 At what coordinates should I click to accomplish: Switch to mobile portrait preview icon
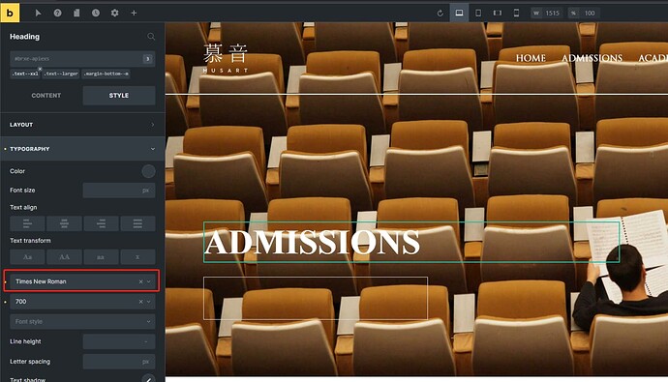click(516, 14)
